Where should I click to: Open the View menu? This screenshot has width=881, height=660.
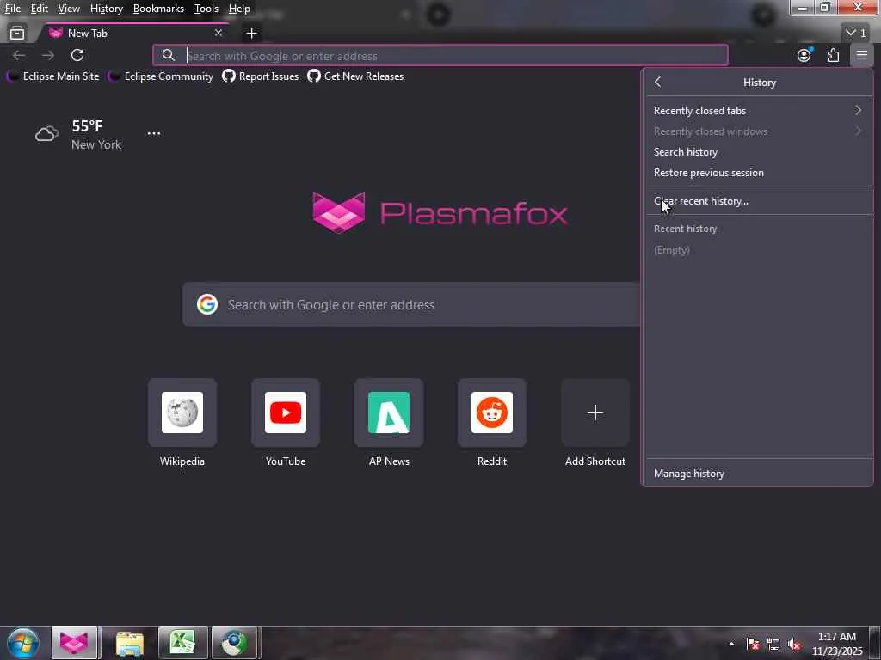[x=69, y=9]
